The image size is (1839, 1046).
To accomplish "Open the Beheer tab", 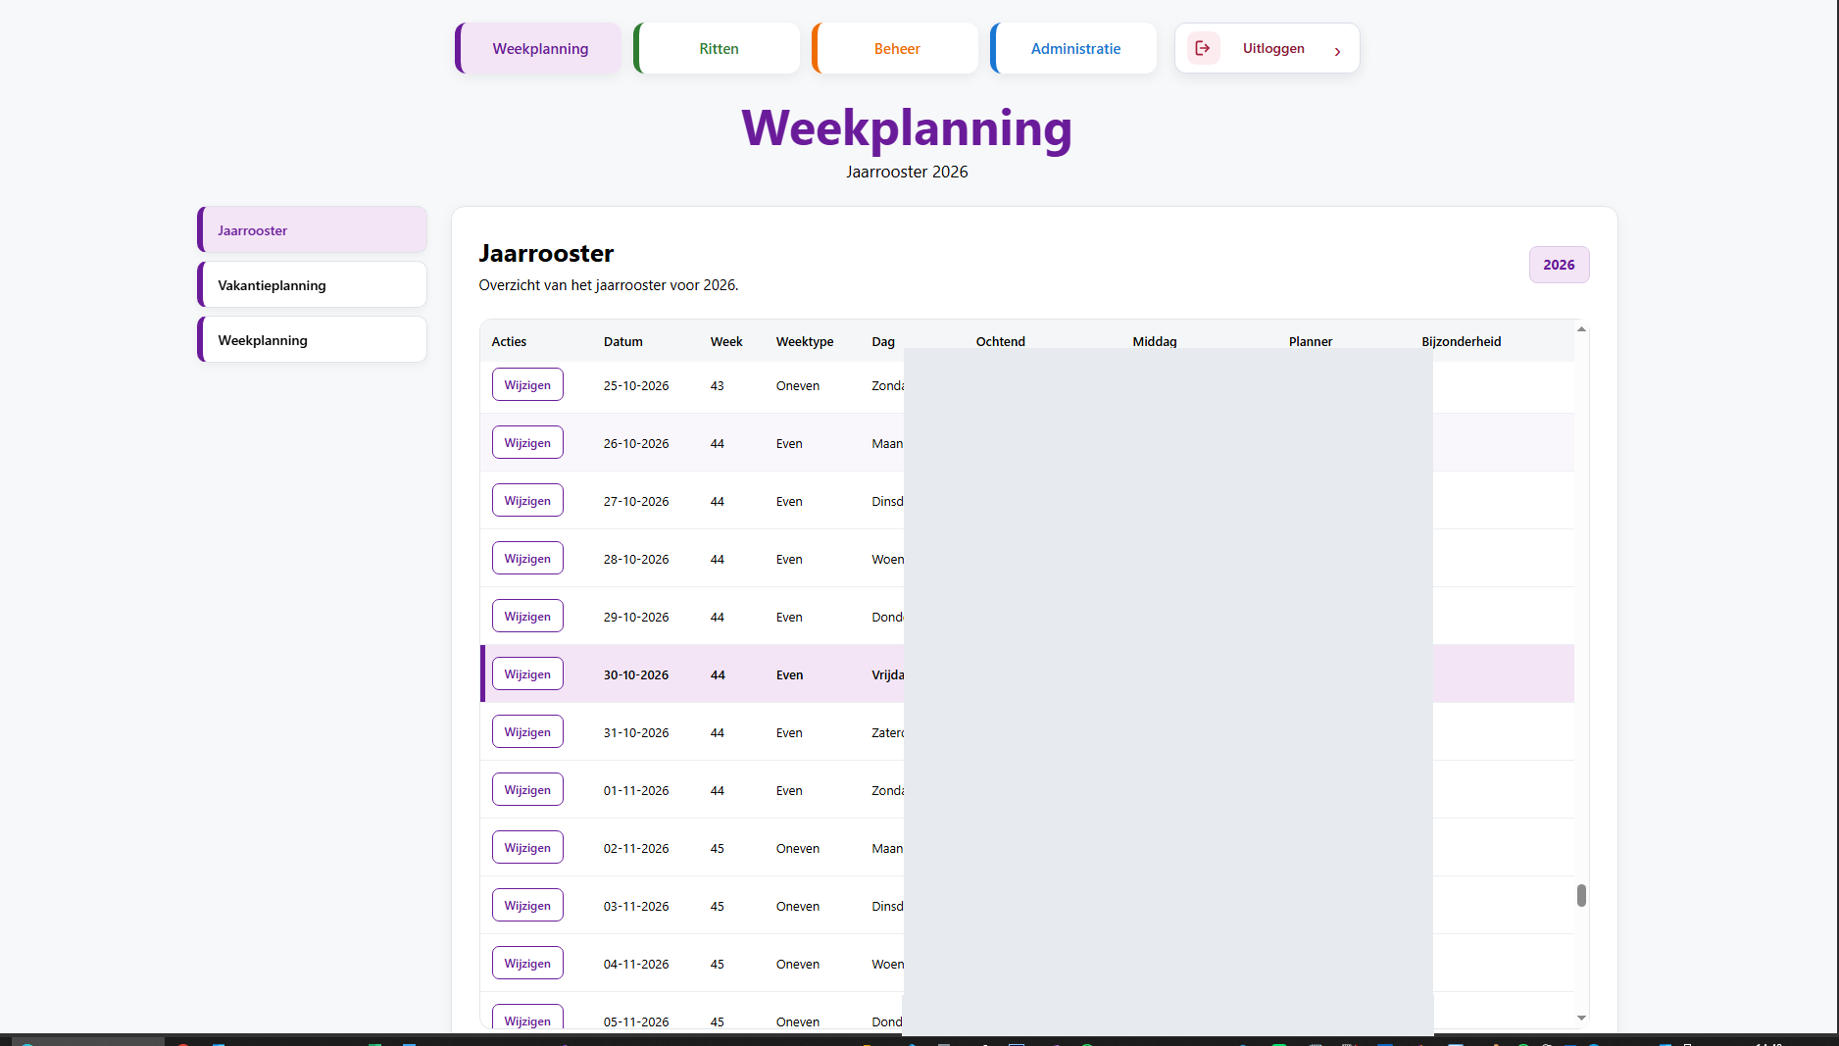I will click(x=895, y=48).
